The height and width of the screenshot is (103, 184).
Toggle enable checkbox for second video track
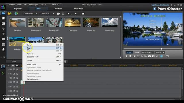(x=14, y=82)
